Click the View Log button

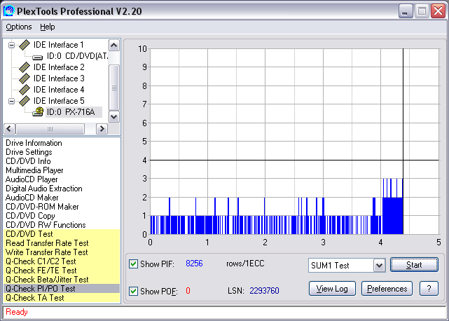click(332, 289)
